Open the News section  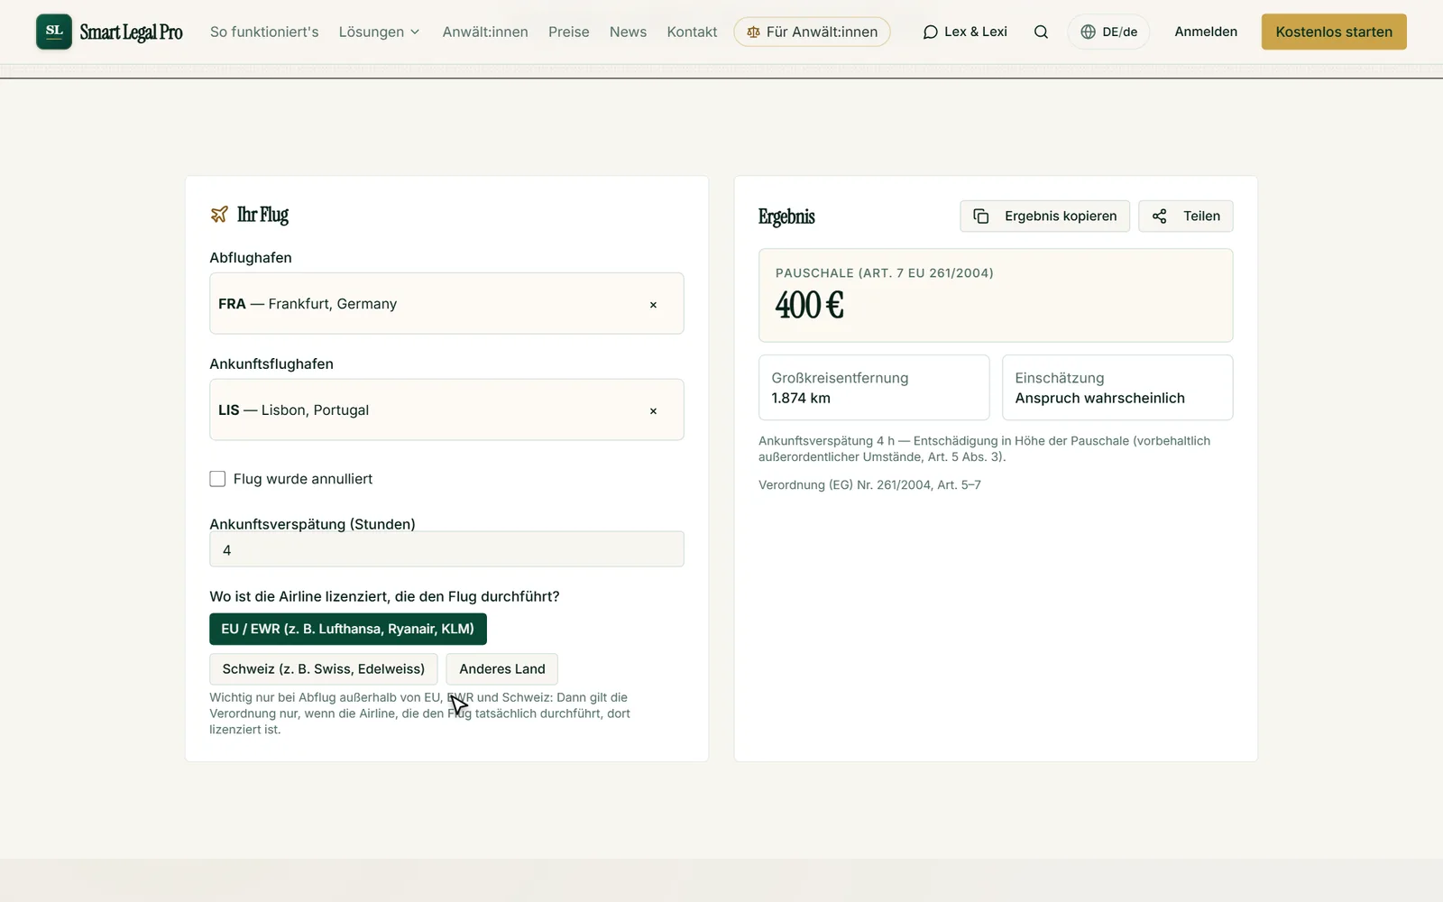pyautogui.click(x=628, y=32)
